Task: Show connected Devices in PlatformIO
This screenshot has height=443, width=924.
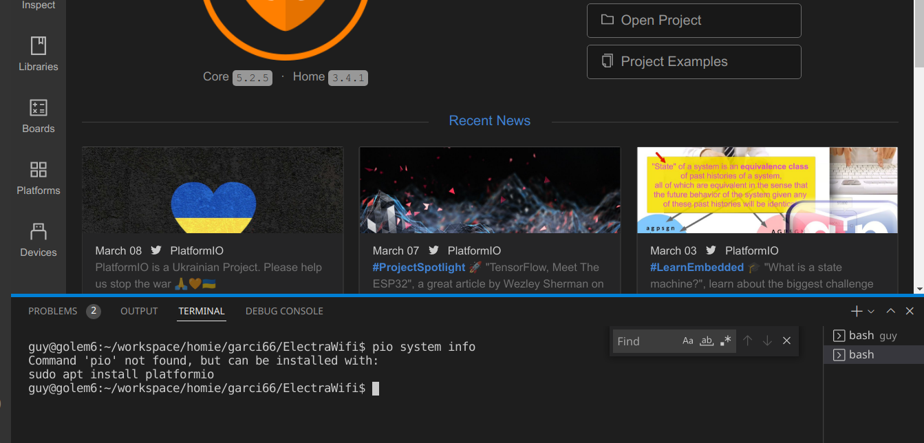Action: point(38,241)
